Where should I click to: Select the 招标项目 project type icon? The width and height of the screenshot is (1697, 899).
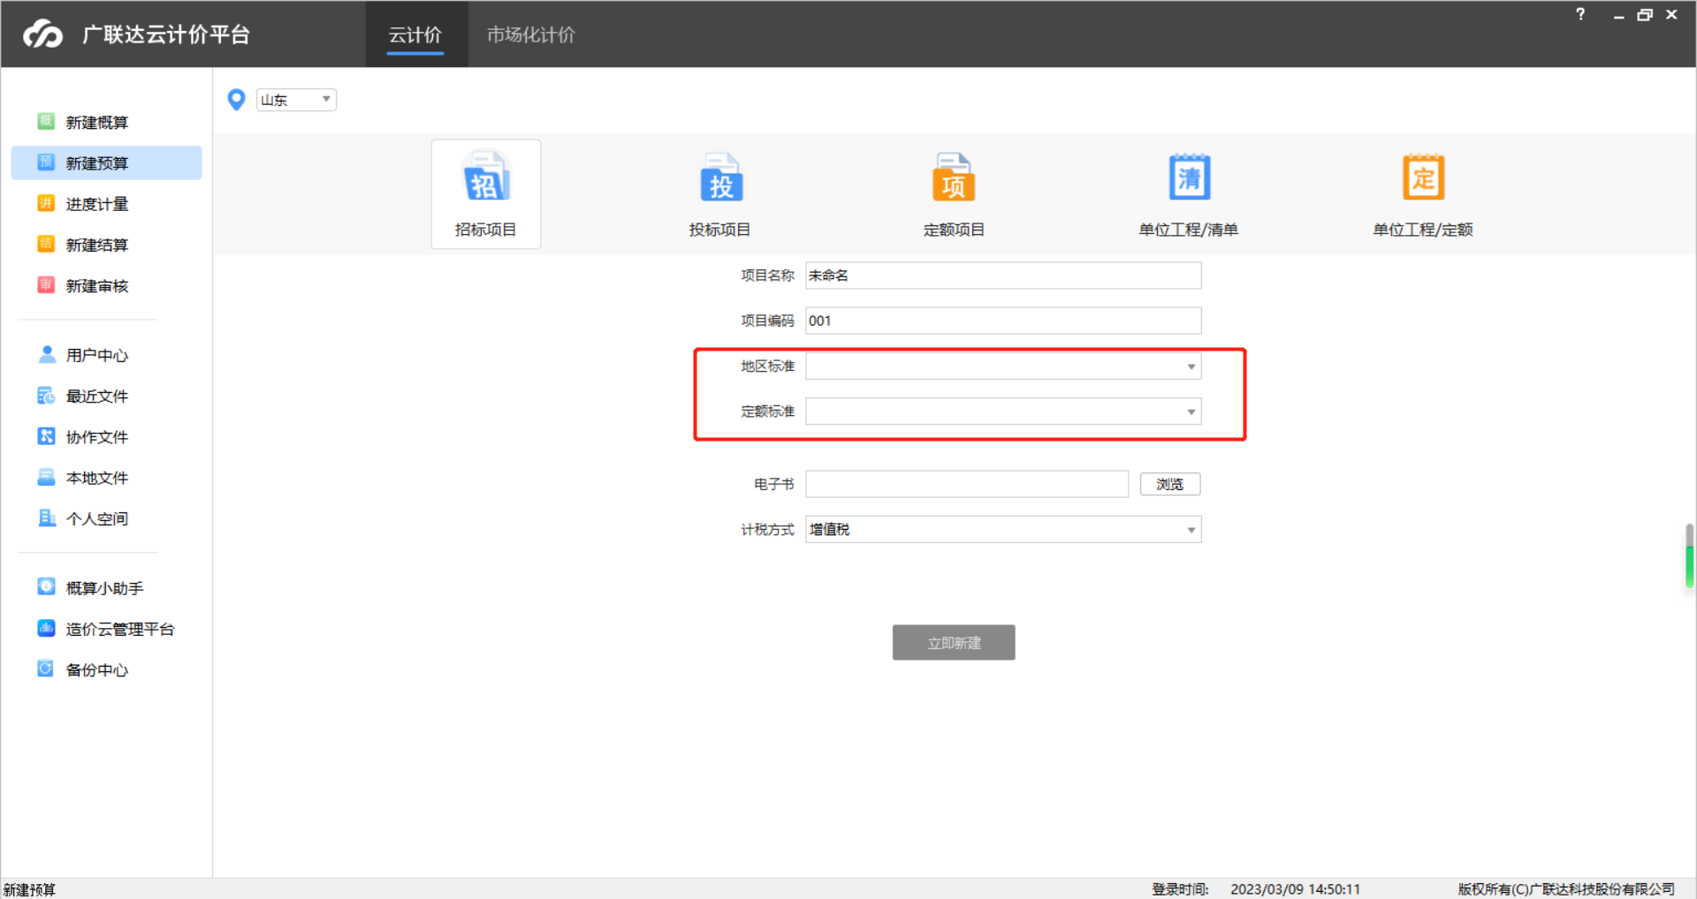point(485,177)
